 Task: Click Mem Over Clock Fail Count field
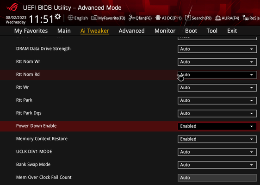[217, 178]
